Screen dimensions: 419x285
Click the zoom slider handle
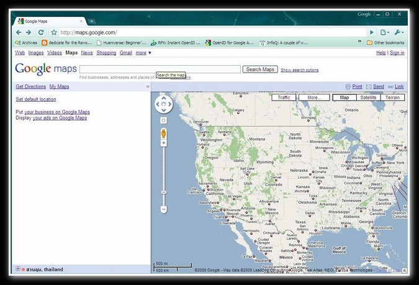163,192
